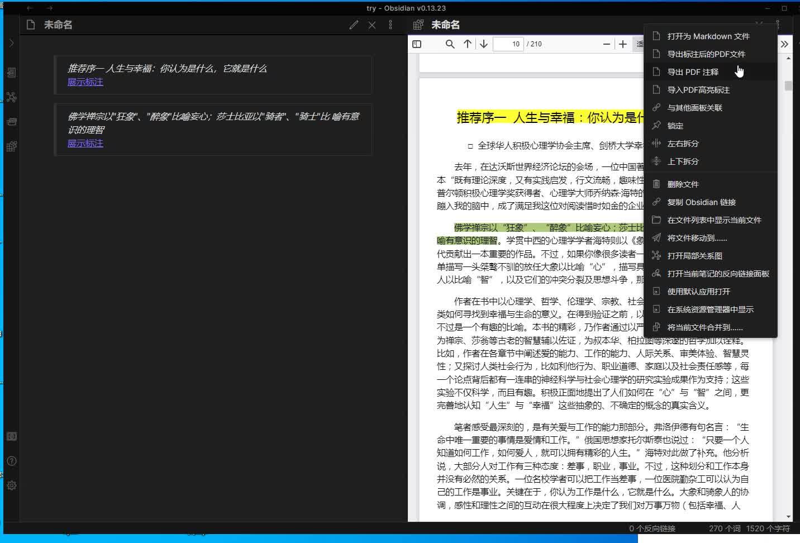
Task: Click the pencil icon to edit the note
Action: 354,25
